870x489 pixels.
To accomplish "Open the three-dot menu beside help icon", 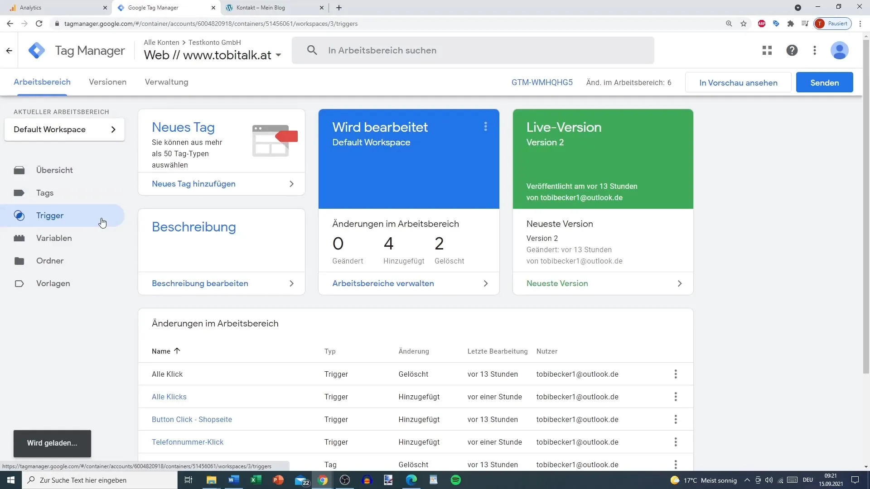I will pos(815,50).
